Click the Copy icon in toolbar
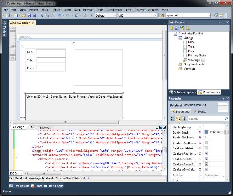This screenshot has height=196, width=233. (x=47, y=15)
